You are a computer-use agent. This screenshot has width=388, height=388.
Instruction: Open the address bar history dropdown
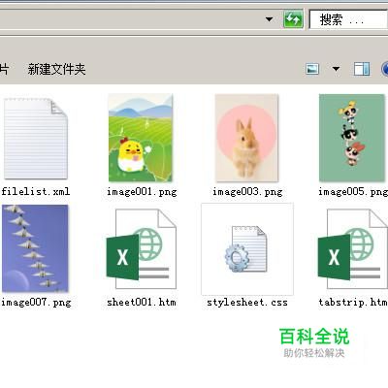coord(269,19)
